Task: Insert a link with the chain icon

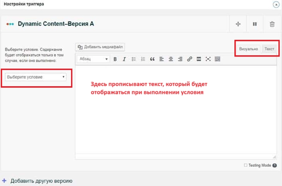Action: (190, 59)
